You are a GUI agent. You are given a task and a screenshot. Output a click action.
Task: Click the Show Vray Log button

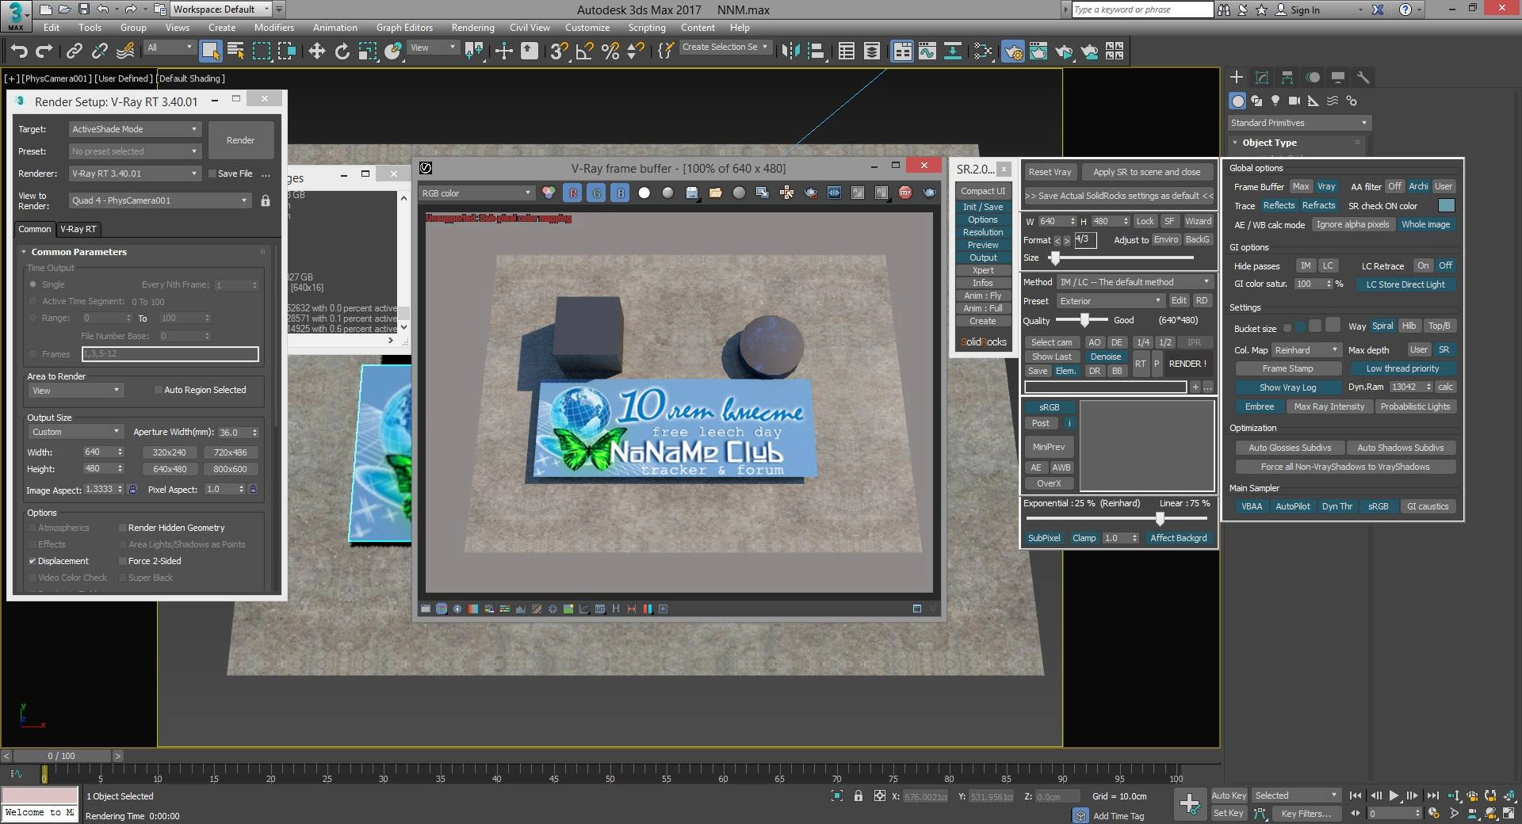tap(1287, 387)
